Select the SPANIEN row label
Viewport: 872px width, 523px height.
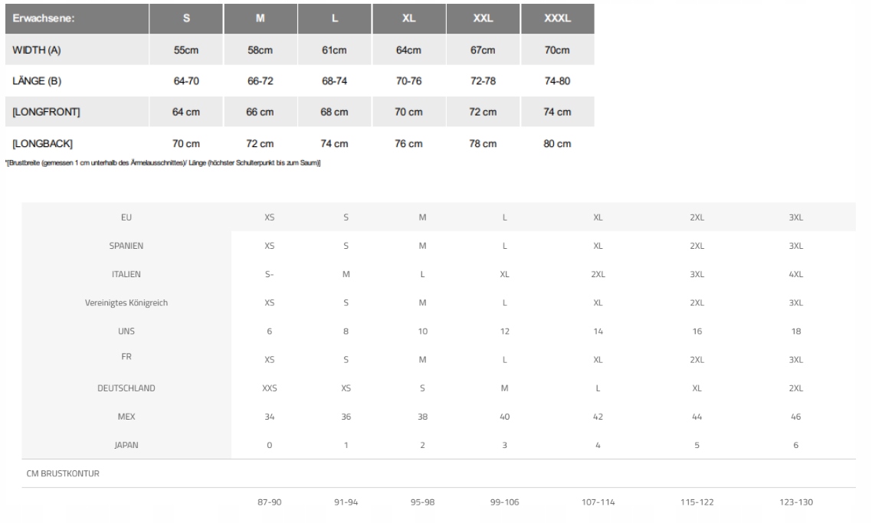coord(126,246)
